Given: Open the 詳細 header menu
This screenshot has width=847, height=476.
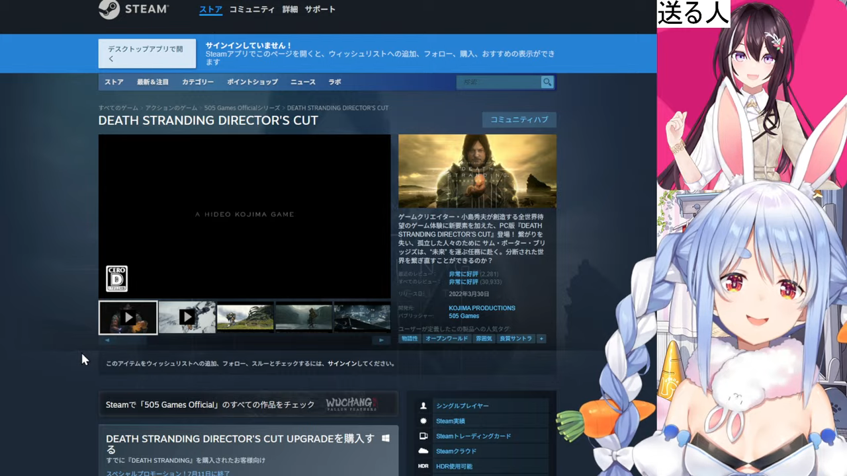Looking at the screenshot, I should pos(290,9).
